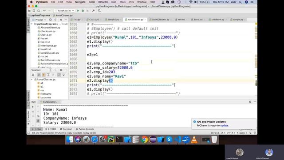Open the TODO tool window tab
This screenshot has width=284, height=160.
[51, 129]
